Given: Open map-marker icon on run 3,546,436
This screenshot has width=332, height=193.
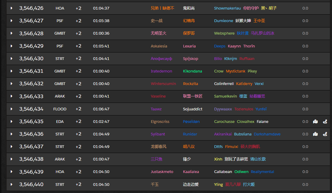Looking at the screenshot, I should click(315, 134).
